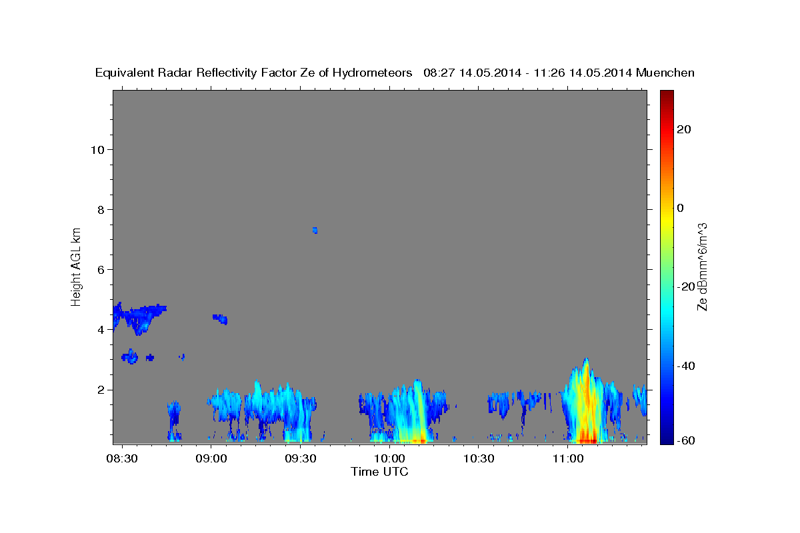The image size is (800, 533).
Task: Click the plot title starting 'Equivalent Radar Reflectivity Factor'
Action: tap(395, 73)
